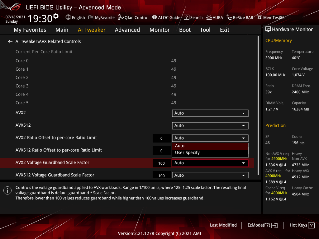Switch to EzMode with F7 button

tap(262, 225)
